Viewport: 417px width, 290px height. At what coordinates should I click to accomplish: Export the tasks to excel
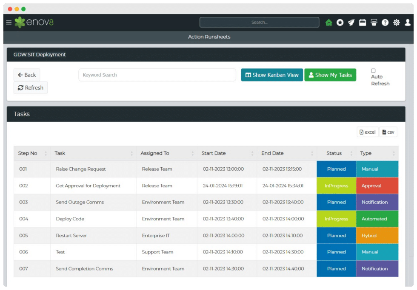367,132
